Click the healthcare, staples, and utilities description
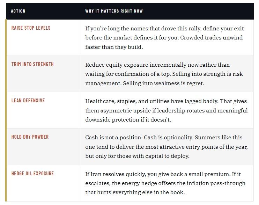This screenshot has width=259, height=205. (x=166, y=110)
